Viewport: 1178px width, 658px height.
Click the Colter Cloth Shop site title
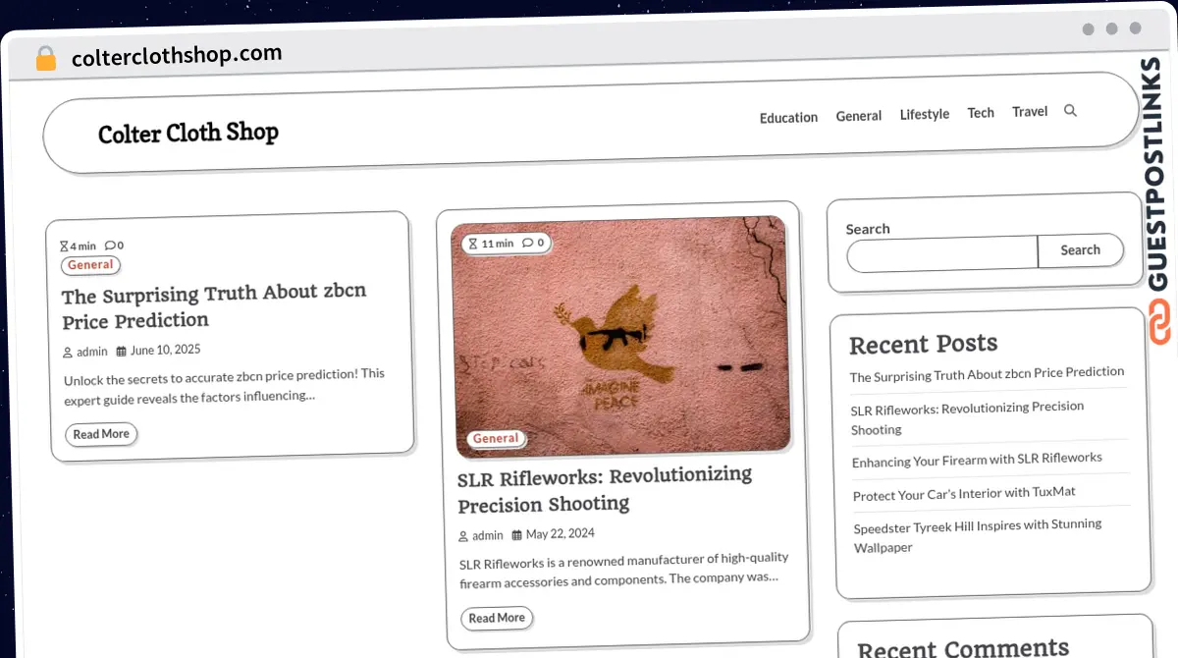188,133
